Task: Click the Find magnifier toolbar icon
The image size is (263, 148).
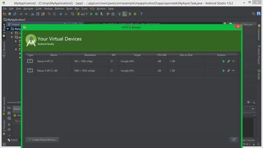Action: tap(49, 14)
